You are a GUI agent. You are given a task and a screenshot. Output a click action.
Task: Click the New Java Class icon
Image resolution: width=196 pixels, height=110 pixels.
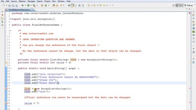point(46,5)
